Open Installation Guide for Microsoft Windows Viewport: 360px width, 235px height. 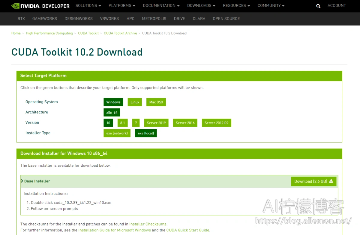[x=115, y=230]
